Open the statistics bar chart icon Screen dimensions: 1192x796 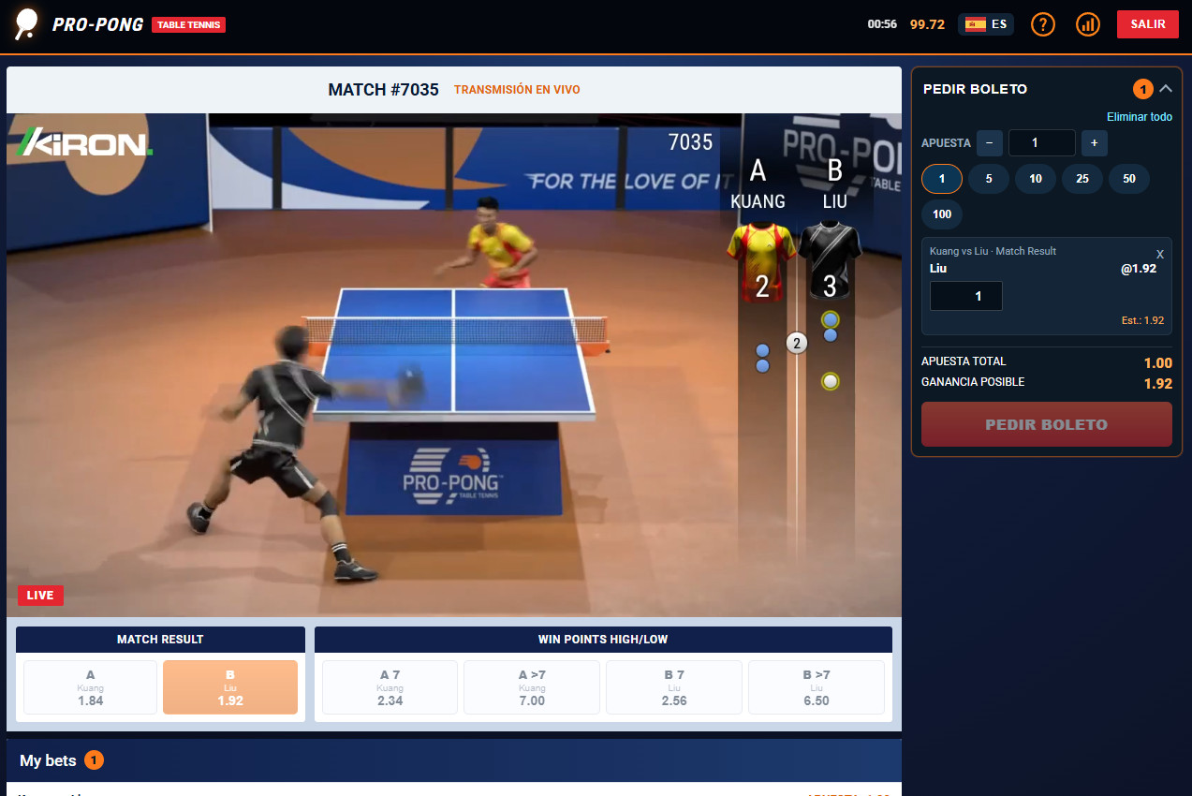1088,24
